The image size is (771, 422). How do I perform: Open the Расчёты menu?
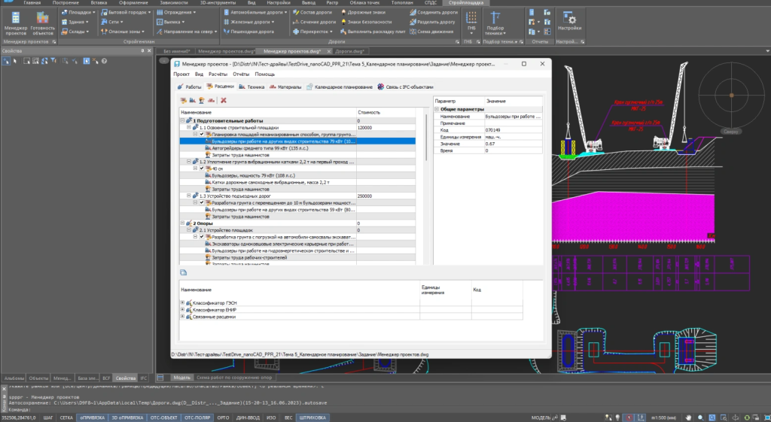(218, 74)
